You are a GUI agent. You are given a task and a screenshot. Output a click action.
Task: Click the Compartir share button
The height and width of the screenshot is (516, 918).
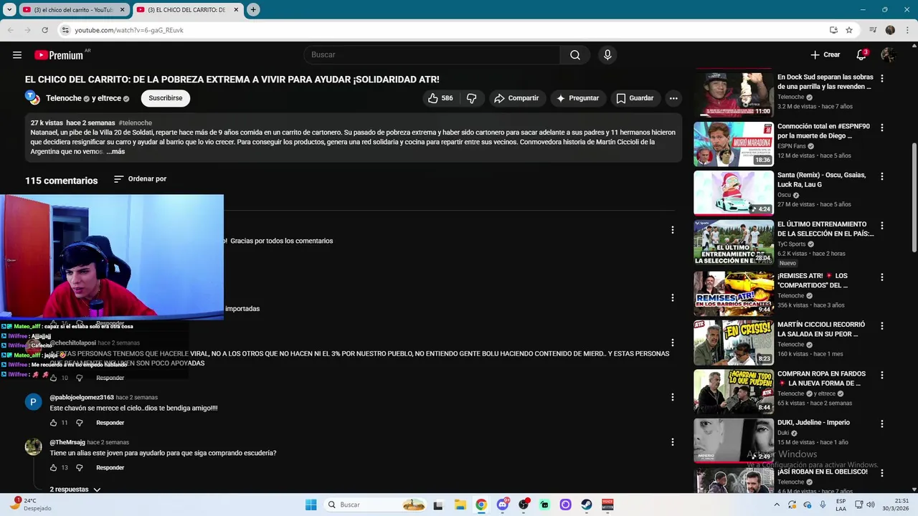516,98
